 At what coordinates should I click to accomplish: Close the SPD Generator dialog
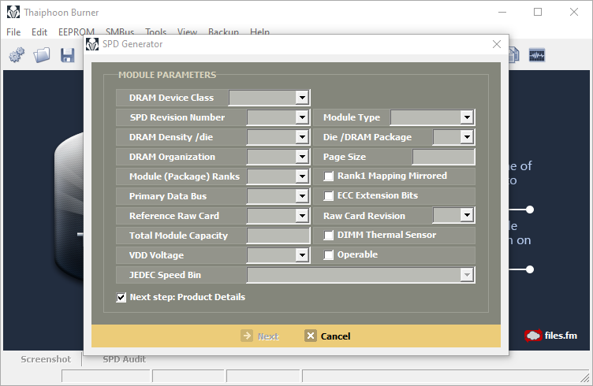497,44
